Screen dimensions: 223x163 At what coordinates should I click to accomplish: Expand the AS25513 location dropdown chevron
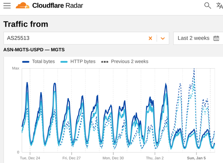click(163, 38)
